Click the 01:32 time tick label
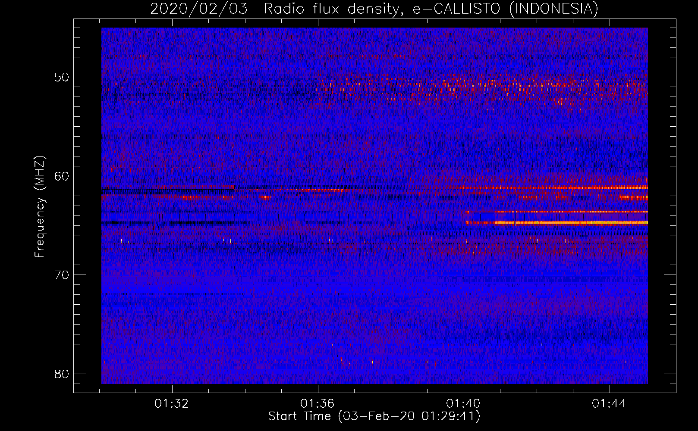Screen dimensions: 698x431 pyautogui.click(x=172, y=404)
